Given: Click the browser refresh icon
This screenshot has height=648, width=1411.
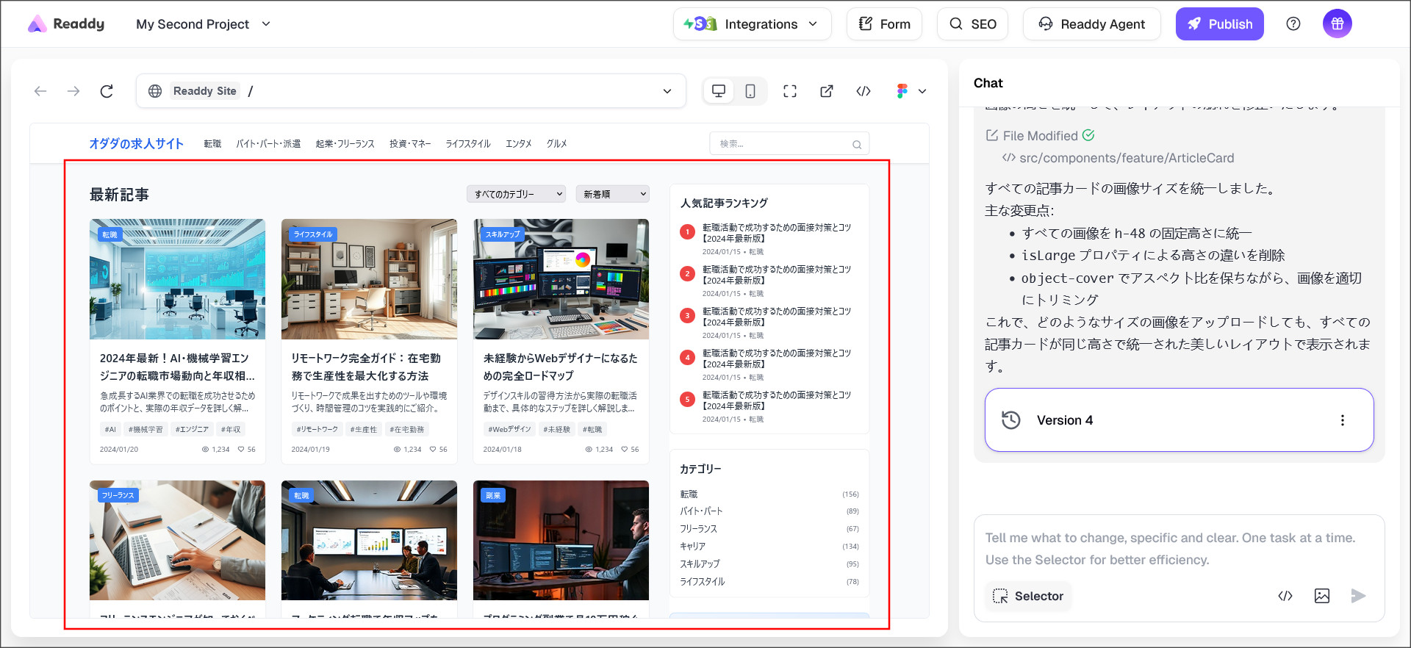Looking at the screenshot, I should pyautogui.click(x=107, y=91).
